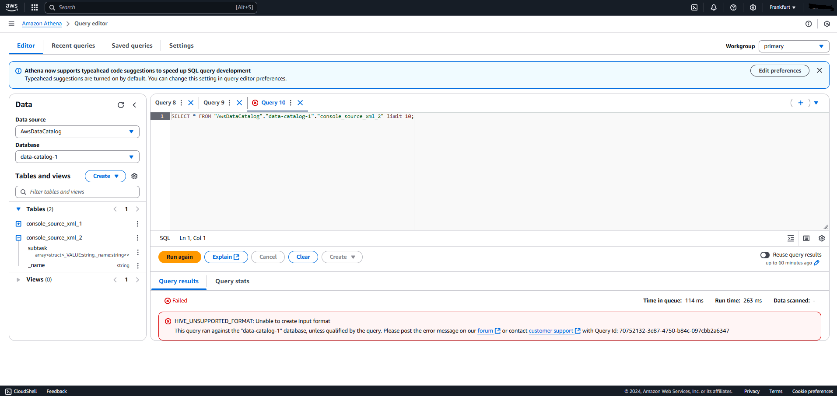Open Query 9 tab options menu
Viewport: 837px width, 396px height.
[229, 103]
